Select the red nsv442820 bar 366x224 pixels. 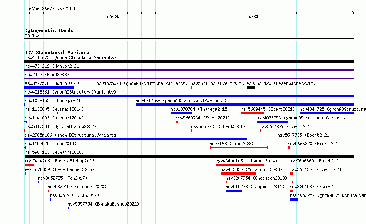(x=239, y=174)
